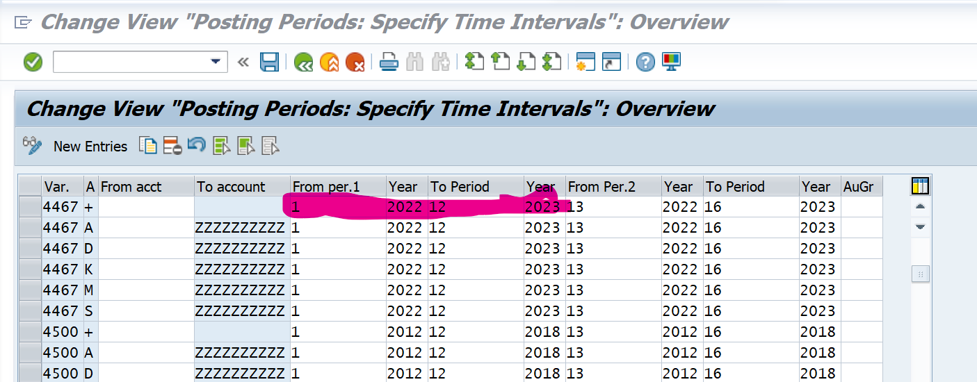Click the table scroll down arrow

[920, 226]
